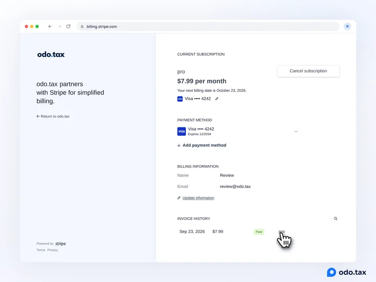Click Review name value

[227, 175]
